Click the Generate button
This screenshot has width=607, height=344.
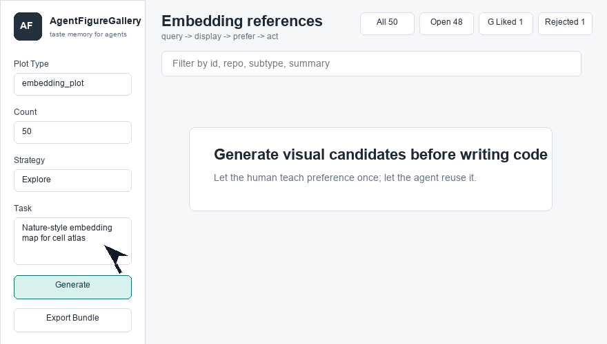click(73, 287)
